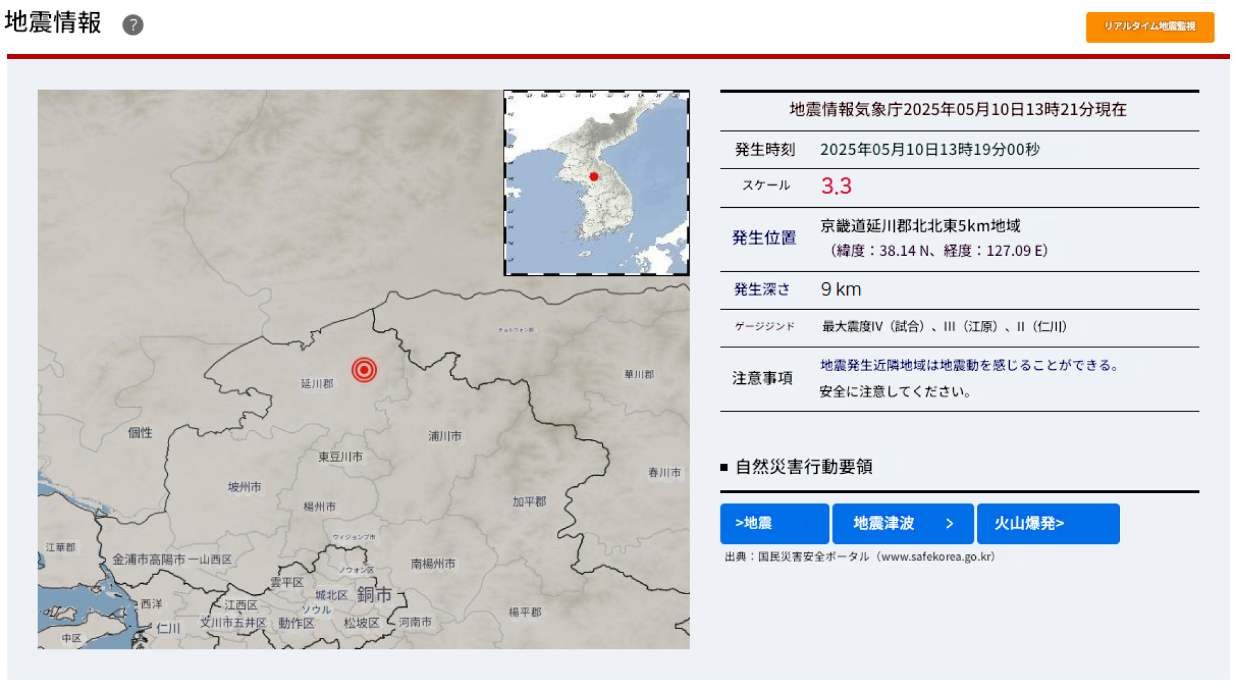Screen dimensions: 1235x690
Task: Click the 坡州市 label on the map
Action: point(244,487)
